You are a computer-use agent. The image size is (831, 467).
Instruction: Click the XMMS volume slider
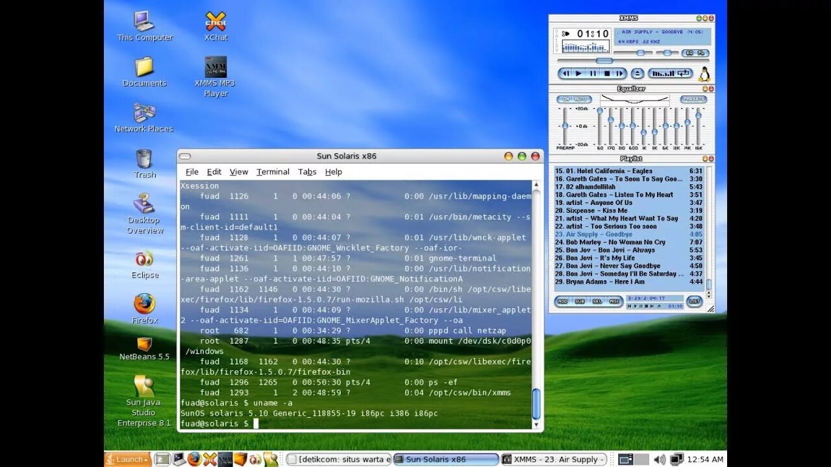pos(633,53)
